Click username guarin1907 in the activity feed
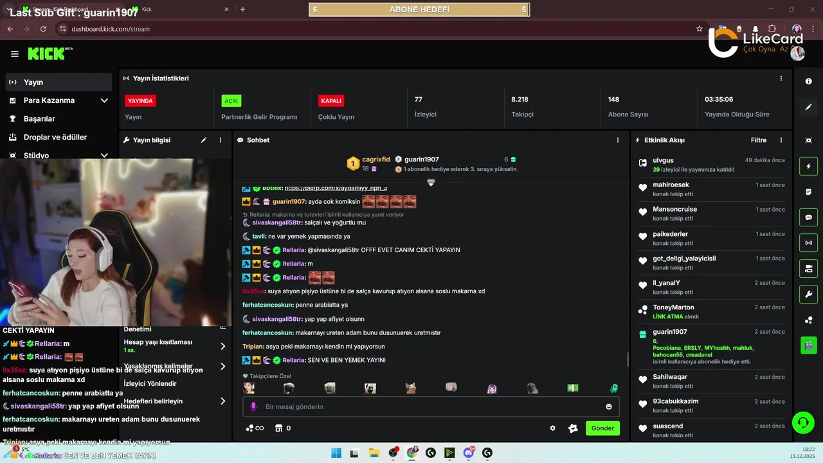The height and width of the screenshot is (463, 823). point(670,332)
